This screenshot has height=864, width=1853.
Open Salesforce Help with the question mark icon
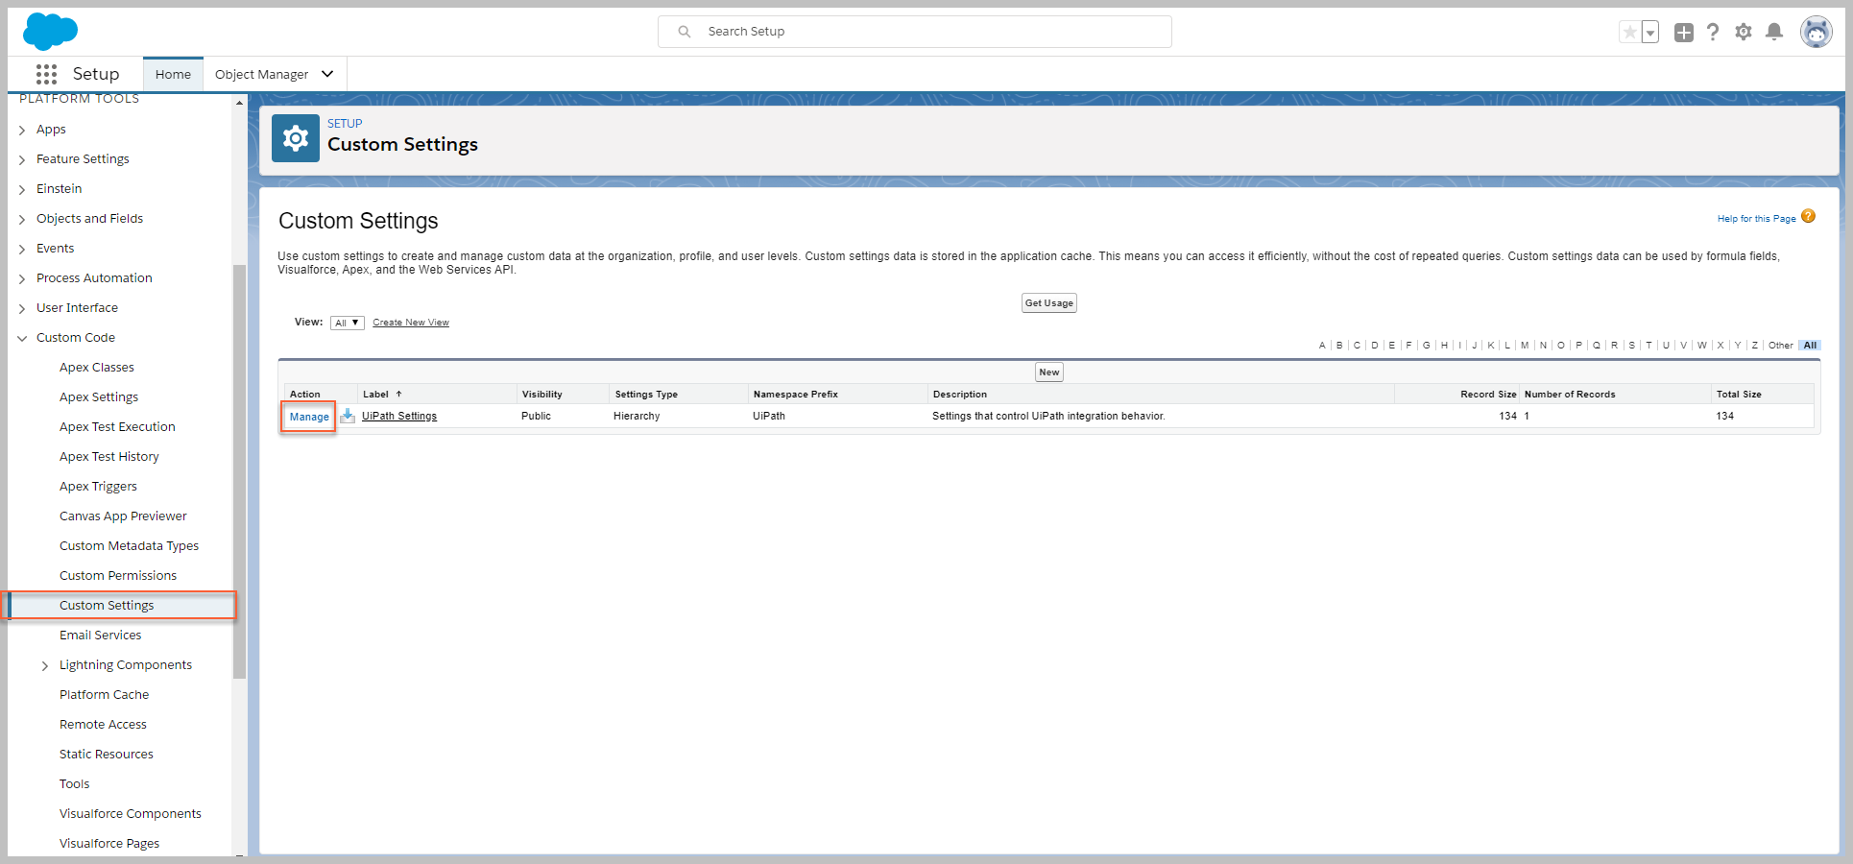tap(1714, 32)
